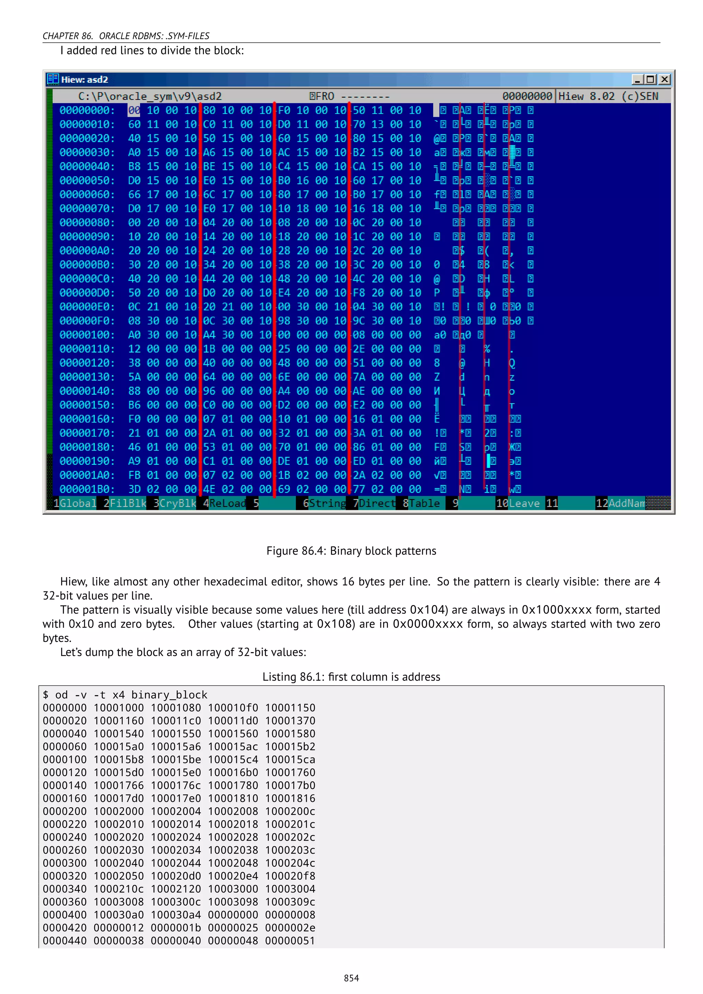Click address 000000F0: in hex dump
The height and width of the screenshot is (994, 703).
pos(87,321)
